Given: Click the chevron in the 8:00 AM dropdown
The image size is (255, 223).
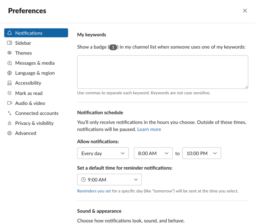Looking at the screenshot, I should tap(166, 153).
